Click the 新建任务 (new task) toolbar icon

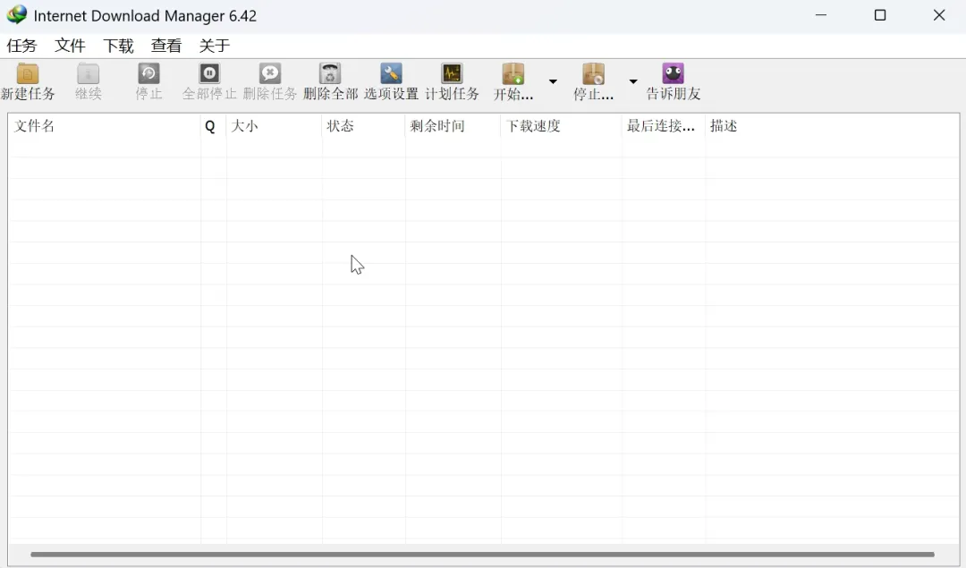tap(28, 74)
